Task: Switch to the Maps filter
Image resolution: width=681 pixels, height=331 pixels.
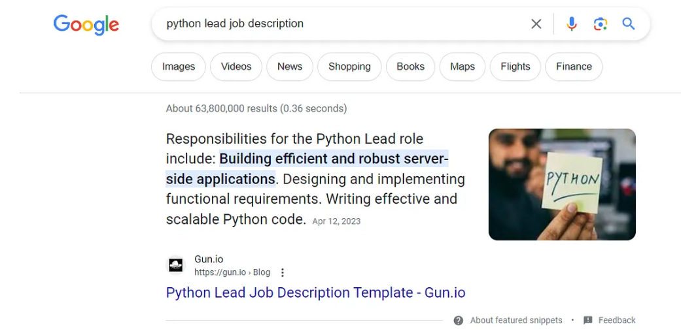Action: point(463,67)
